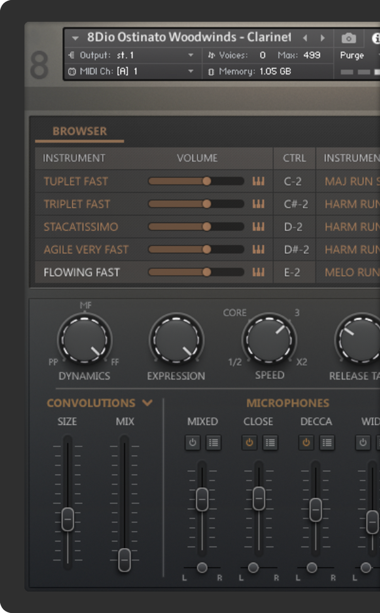
Task: Toggle the DECCA microphone power button
Action: click(306, 442)
